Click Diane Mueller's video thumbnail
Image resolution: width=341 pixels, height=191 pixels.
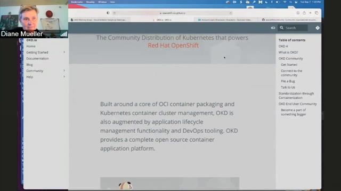[x=34, y=19]
